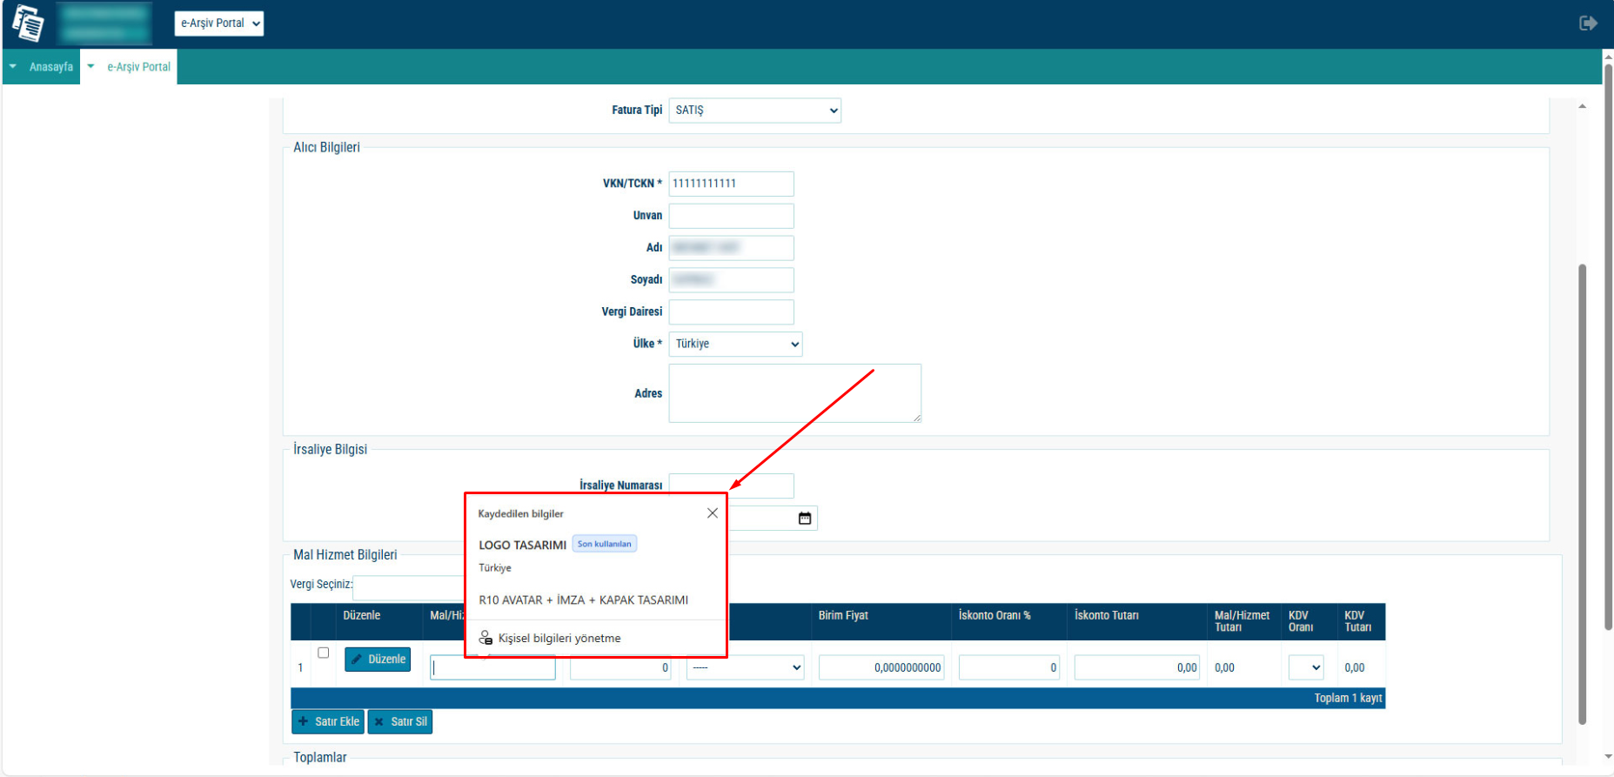The height and width of the screenshot is (777, 1614).
Task: Click the Kişisel bilgileri yönetme icon
Action: pyautogui.click(x=486, y=638)
